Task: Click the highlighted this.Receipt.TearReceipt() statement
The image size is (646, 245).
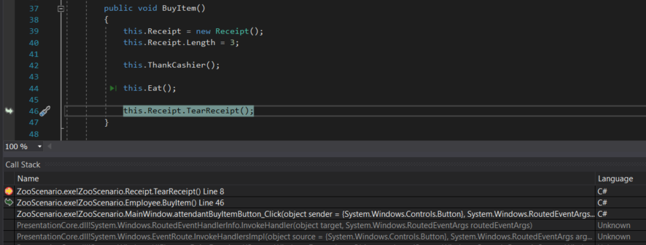Action: pyautogui.click(x=188, y=111)
